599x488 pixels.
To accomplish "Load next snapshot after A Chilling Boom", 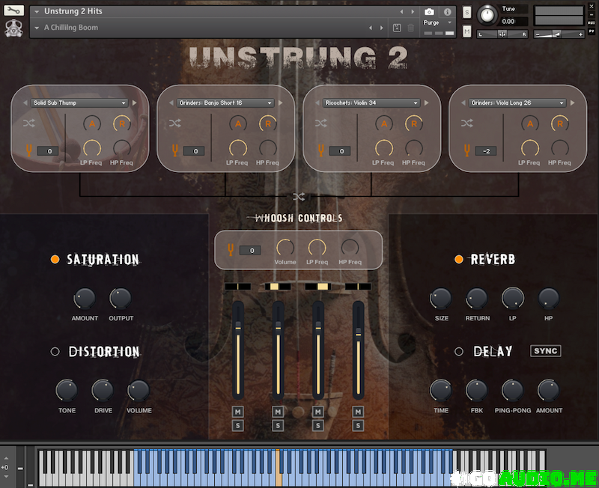I will [x=381, y=28].
